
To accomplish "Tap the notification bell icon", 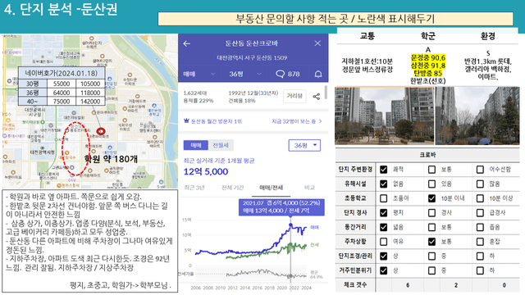I will [x=318, y=74].
